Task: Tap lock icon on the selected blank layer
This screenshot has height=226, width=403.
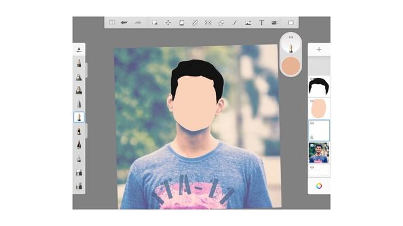Action: point(312,137)
